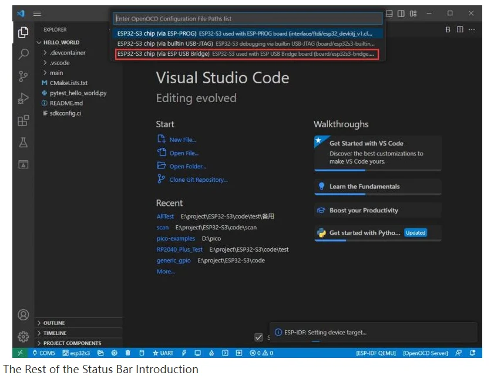Open the Learn the Fundamentals walkthrough
Image resolution: width=494 pixels, height=379 pixels.
click(378, 187)
